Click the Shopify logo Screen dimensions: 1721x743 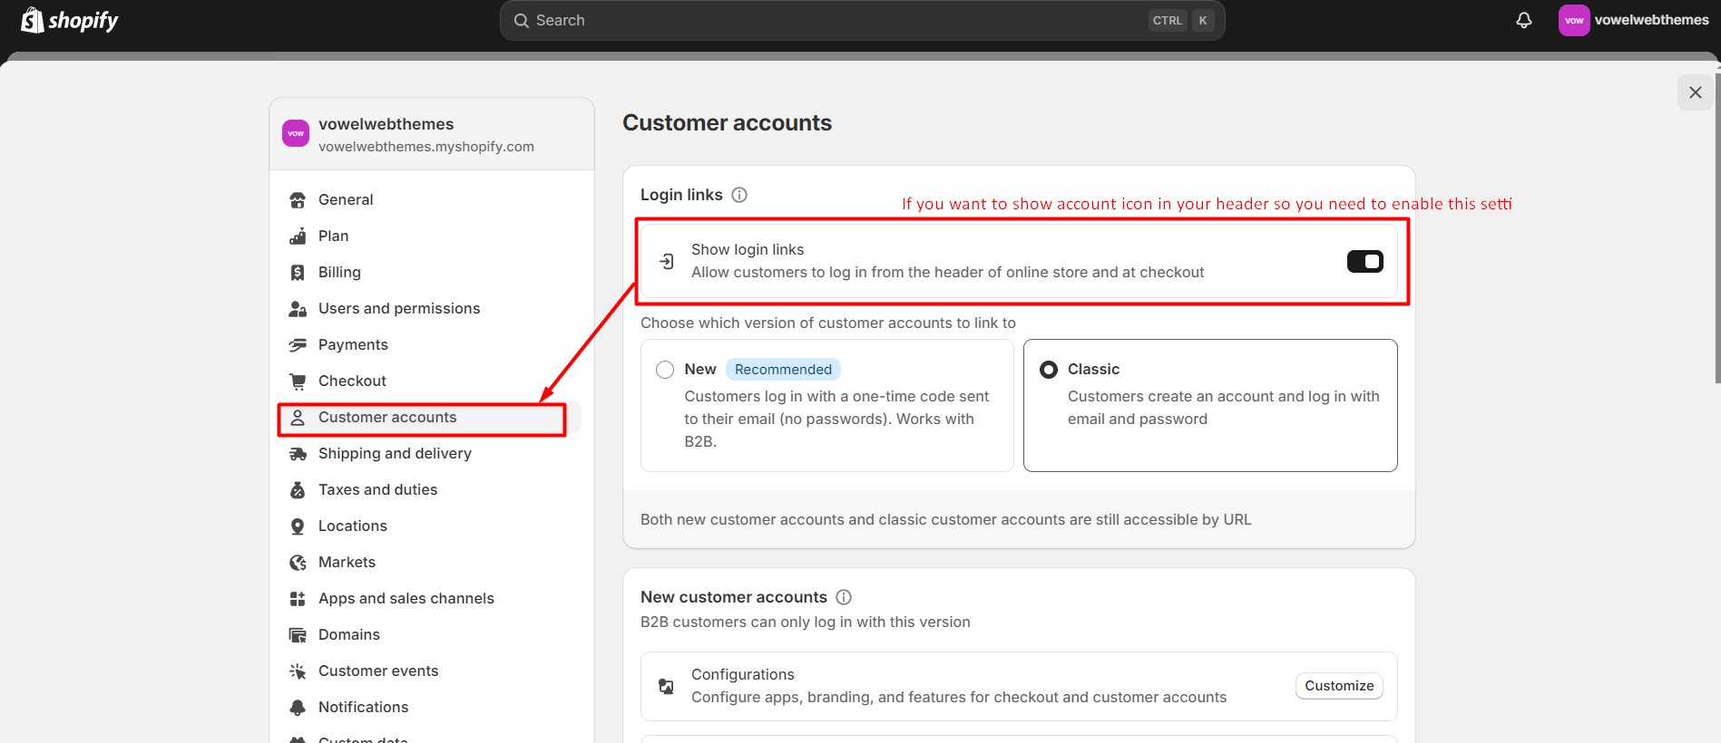70,20
